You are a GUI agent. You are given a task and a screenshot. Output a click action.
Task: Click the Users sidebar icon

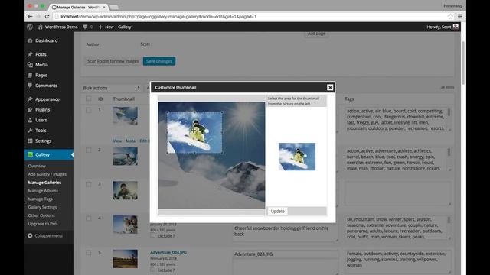[x=30, y=120]
